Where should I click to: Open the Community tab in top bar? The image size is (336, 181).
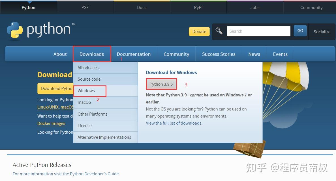point(311,7)
